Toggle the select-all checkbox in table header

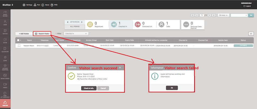click(18, 40)
